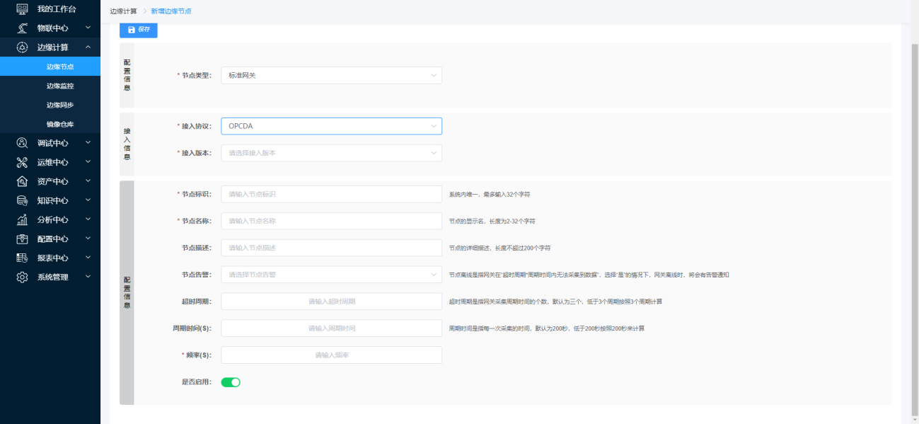Click the 我的工作台 workbench icon
919x424 pixels.
[x=22, y=9]
